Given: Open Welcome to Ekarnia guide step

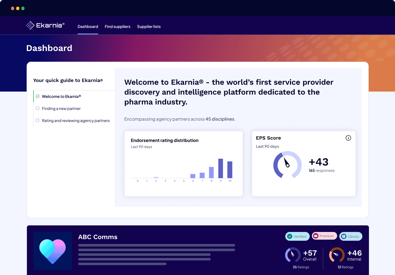Looking at the screenshot, I should coord(74,97).
